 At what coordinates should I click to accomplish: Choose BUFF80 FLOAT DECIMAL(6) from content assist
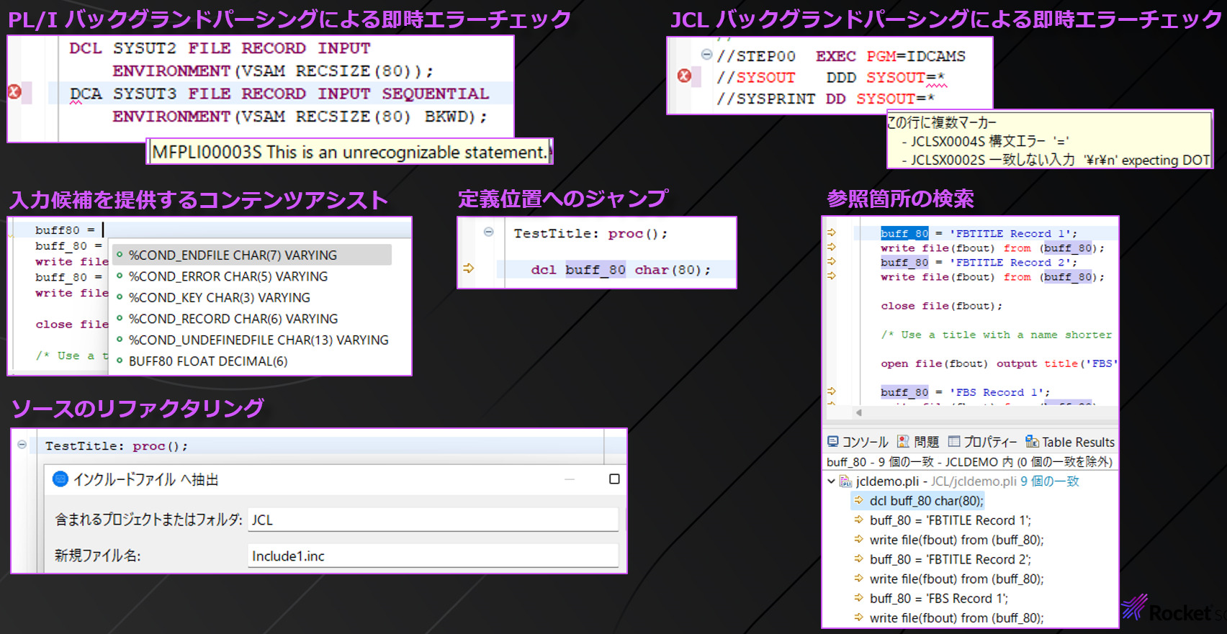pos(208,361)
